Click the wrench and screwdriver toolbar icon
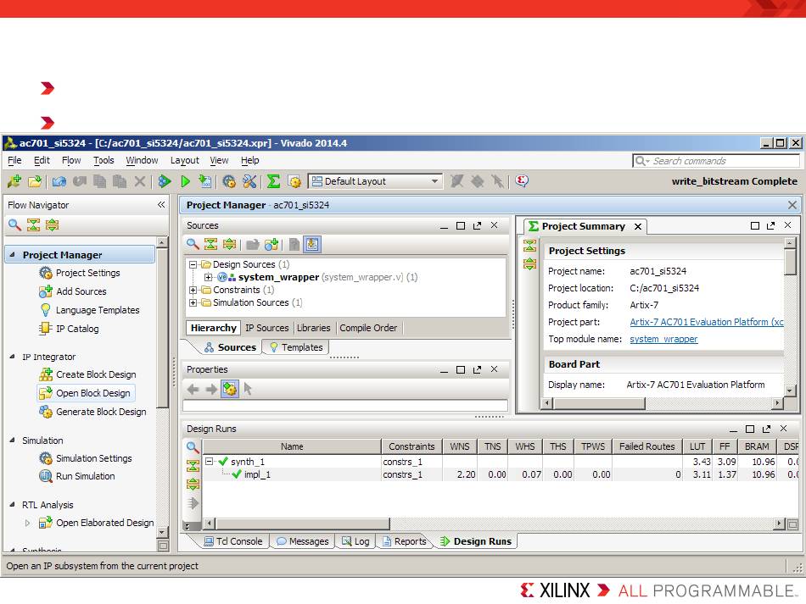Image resolution: width=806 pixels, height=604 pixels. coord(249,181)
